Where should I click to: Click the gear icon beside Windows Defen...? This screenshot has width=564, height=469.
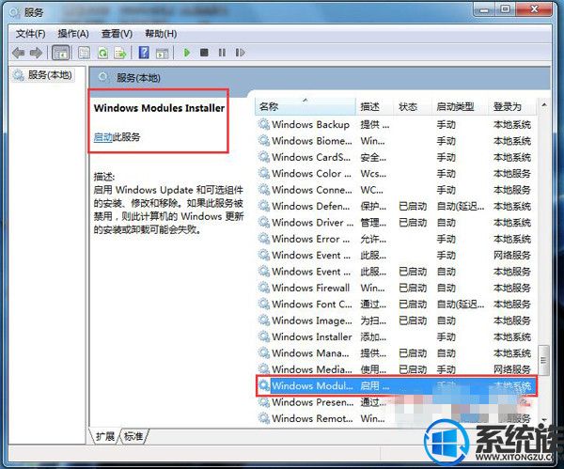[x=263, y=206]
